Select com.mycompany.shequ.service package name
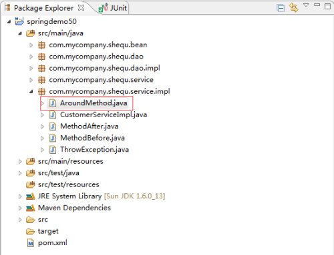This screenshot has height=255, width=334. [102, 80]
